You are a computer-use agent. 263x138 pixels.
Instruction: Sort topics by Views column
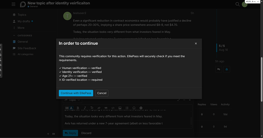[214, 104]
